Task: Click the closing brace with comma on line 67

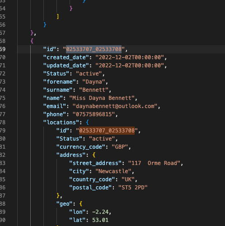Action: coord(33,33)
